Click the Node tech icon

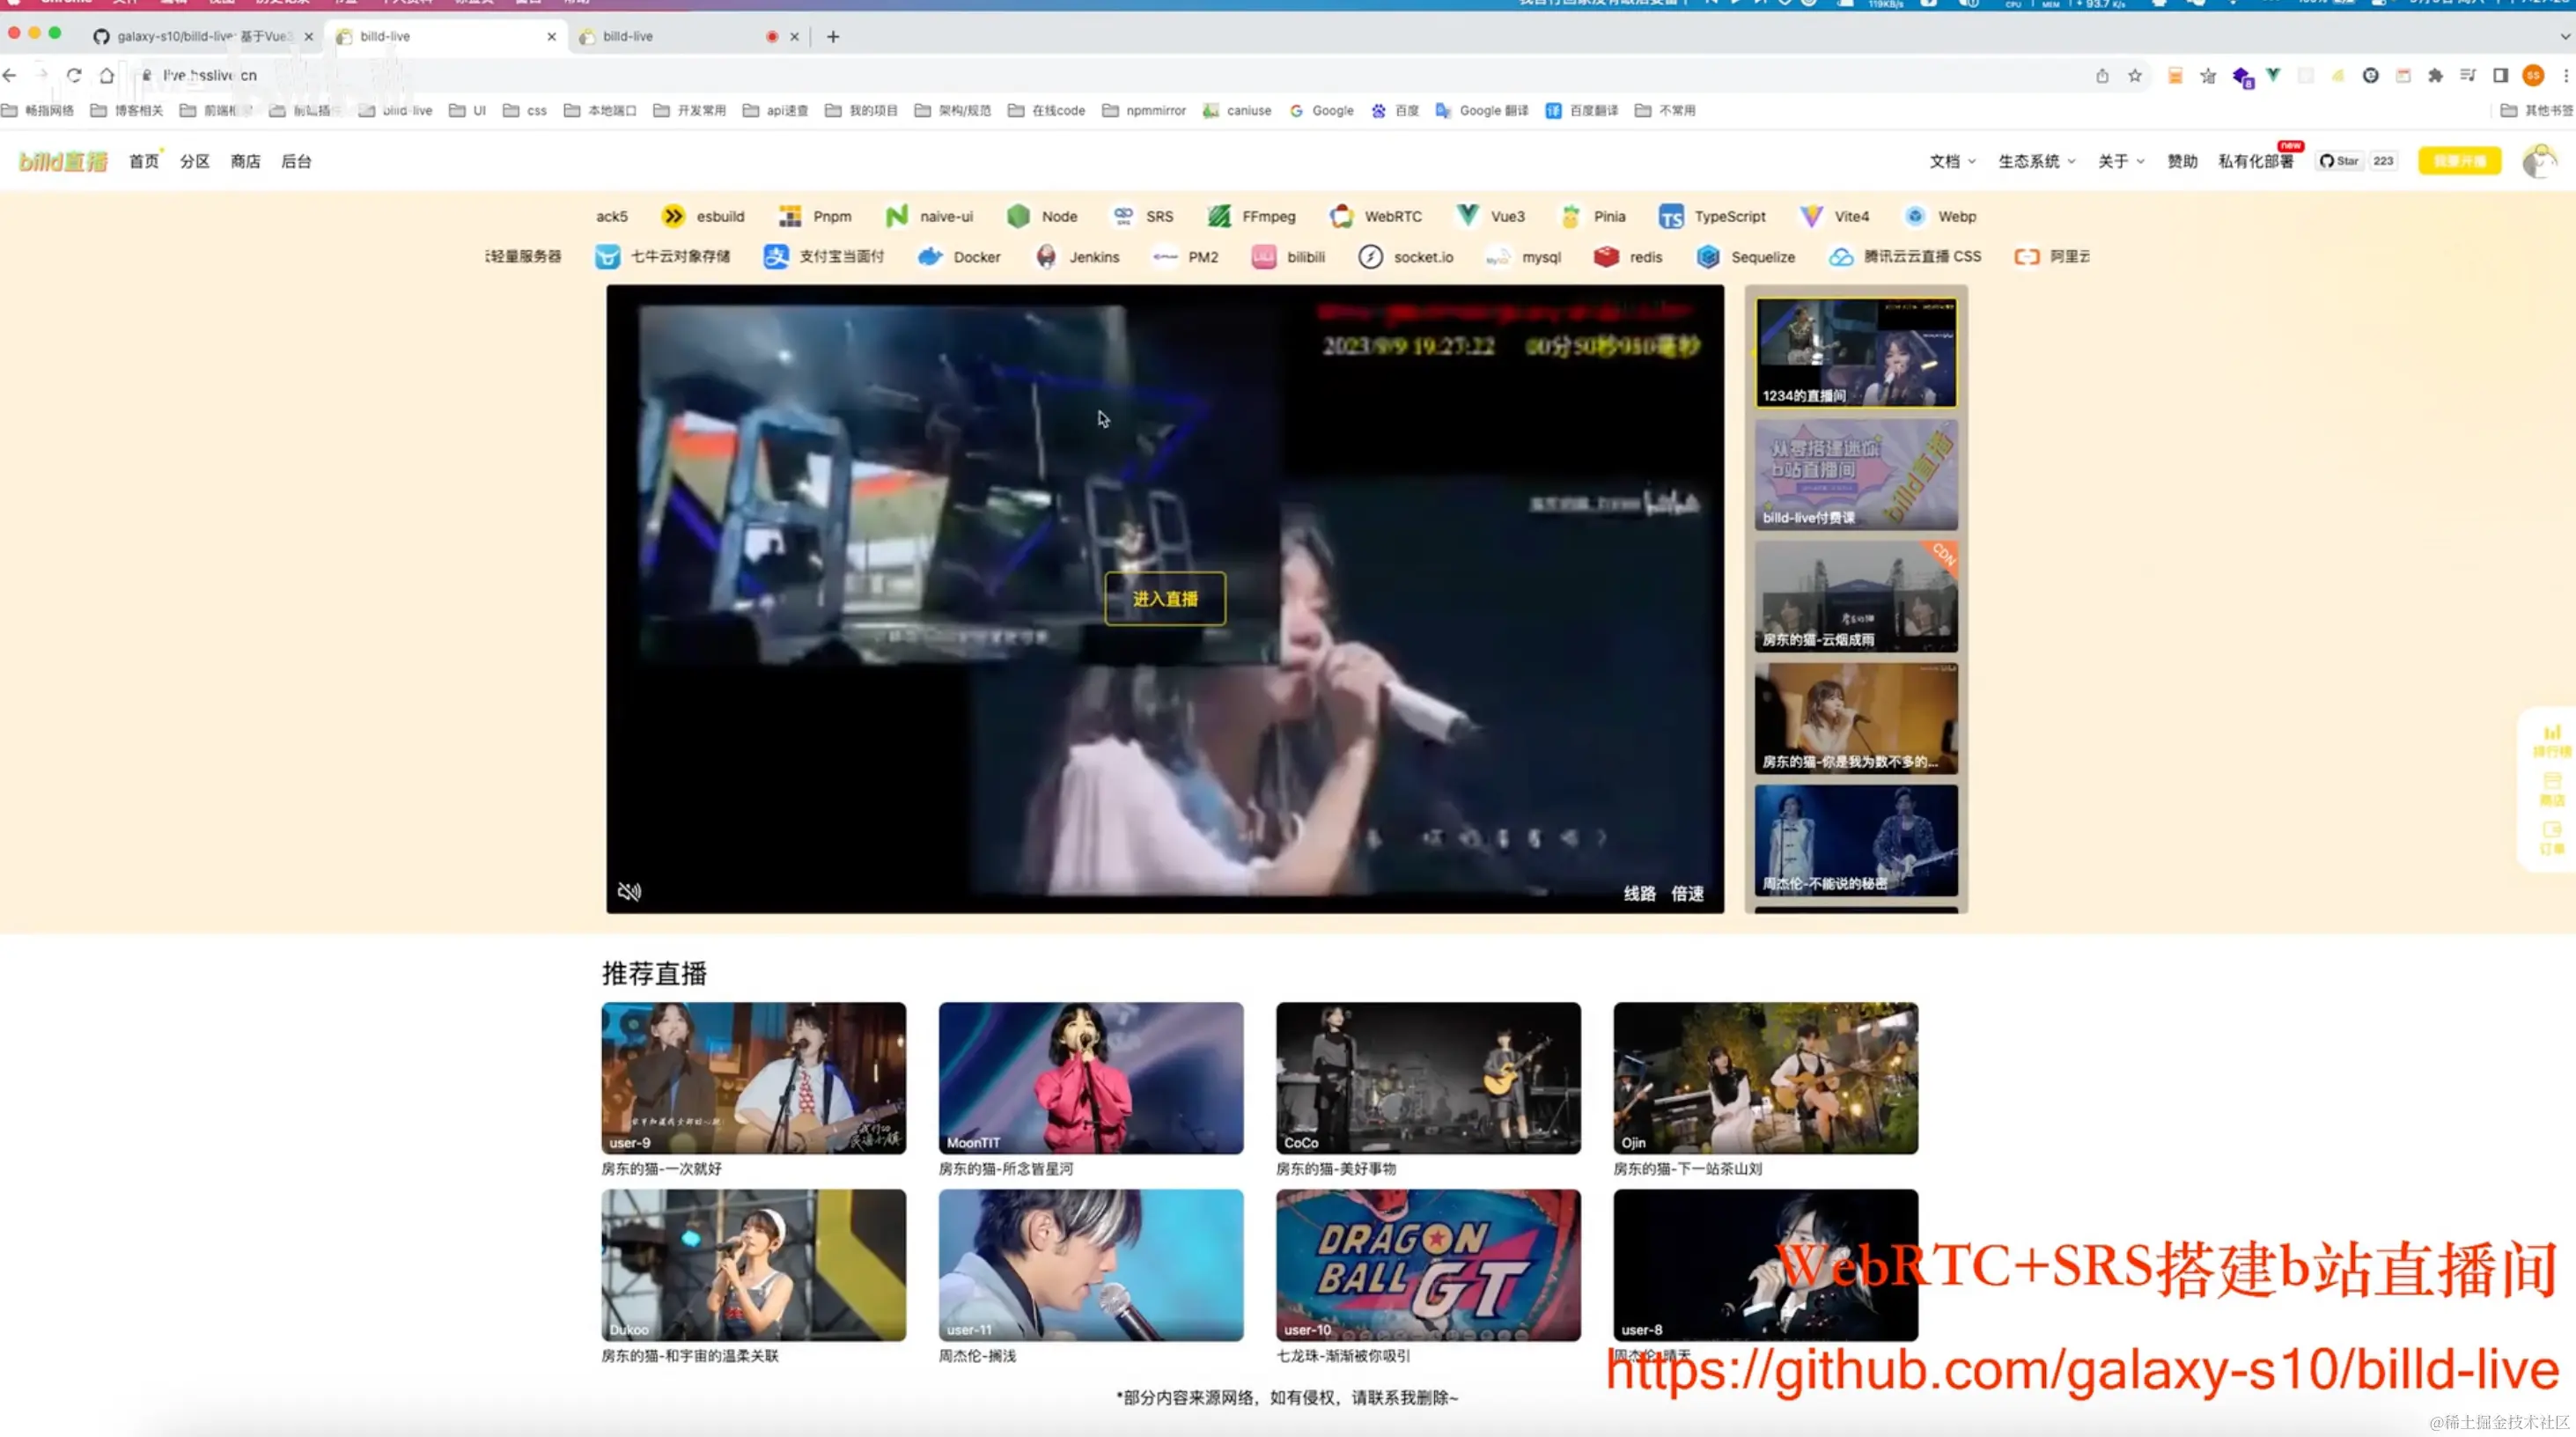1018,216
